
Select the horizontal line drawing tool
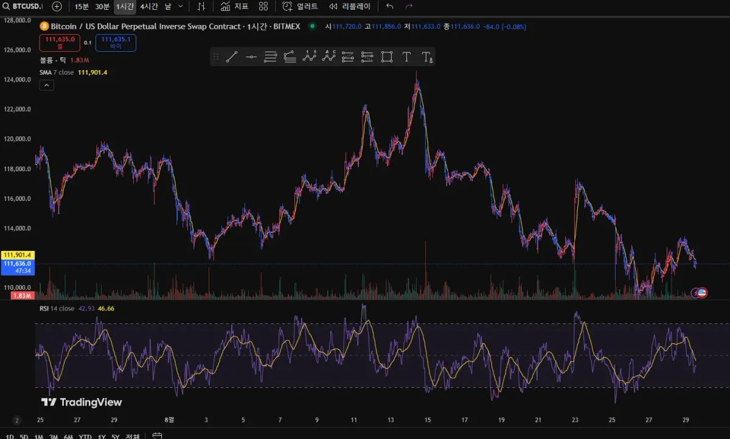(x=251, y=57)
